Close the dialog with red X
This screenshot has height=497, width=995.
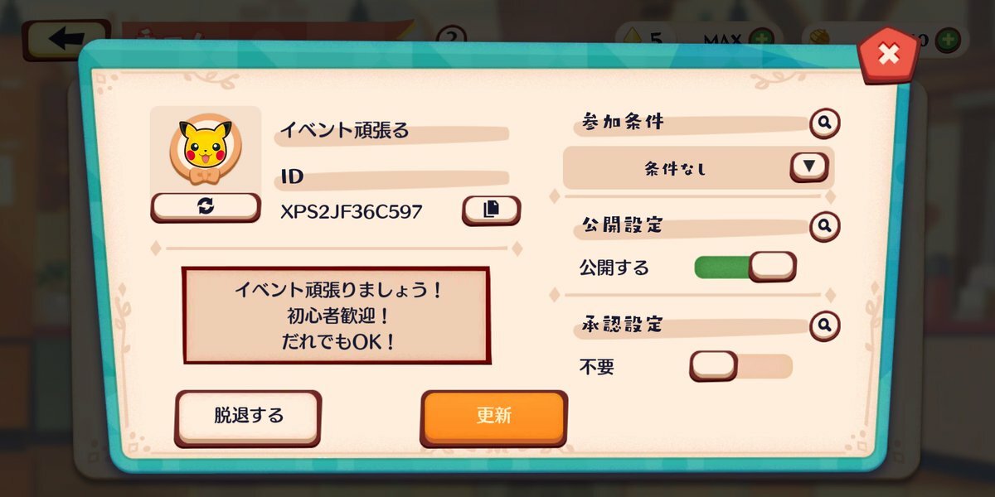(x=888, y=54)
